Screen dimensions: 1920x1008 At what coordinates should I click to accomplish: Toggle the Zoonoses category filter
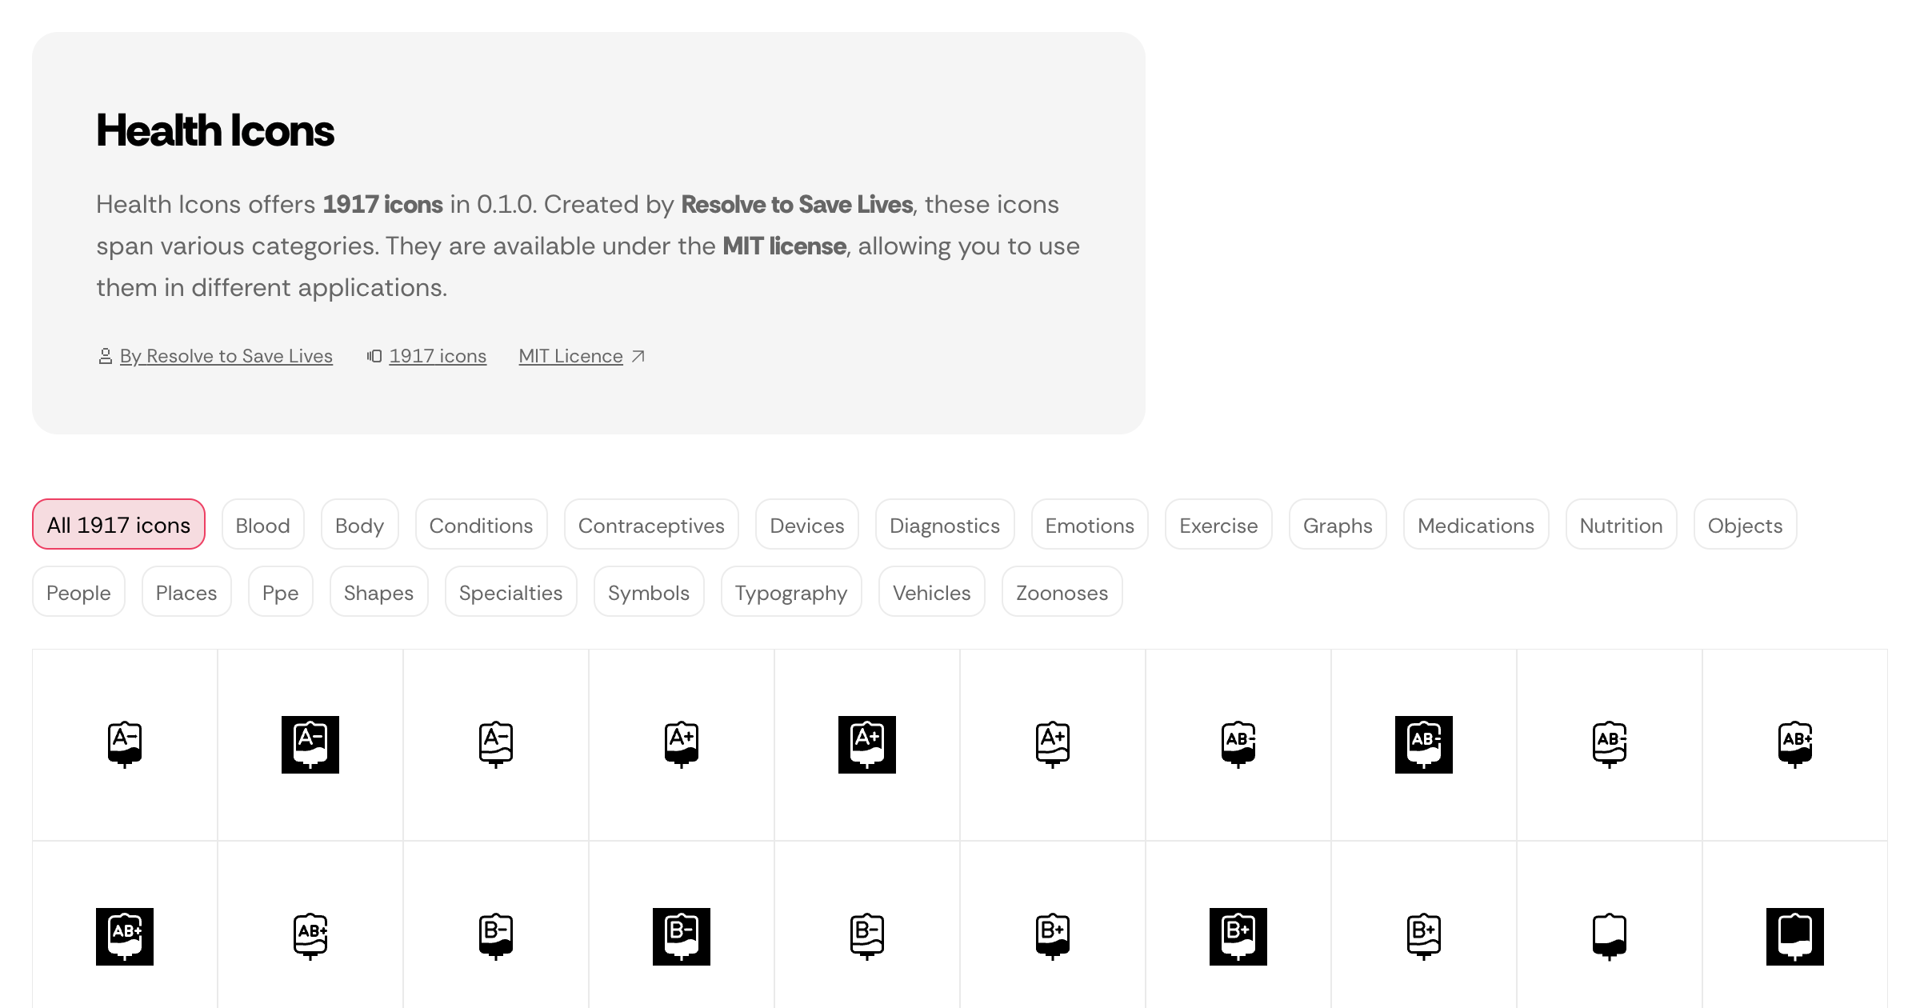(1062, 592)
